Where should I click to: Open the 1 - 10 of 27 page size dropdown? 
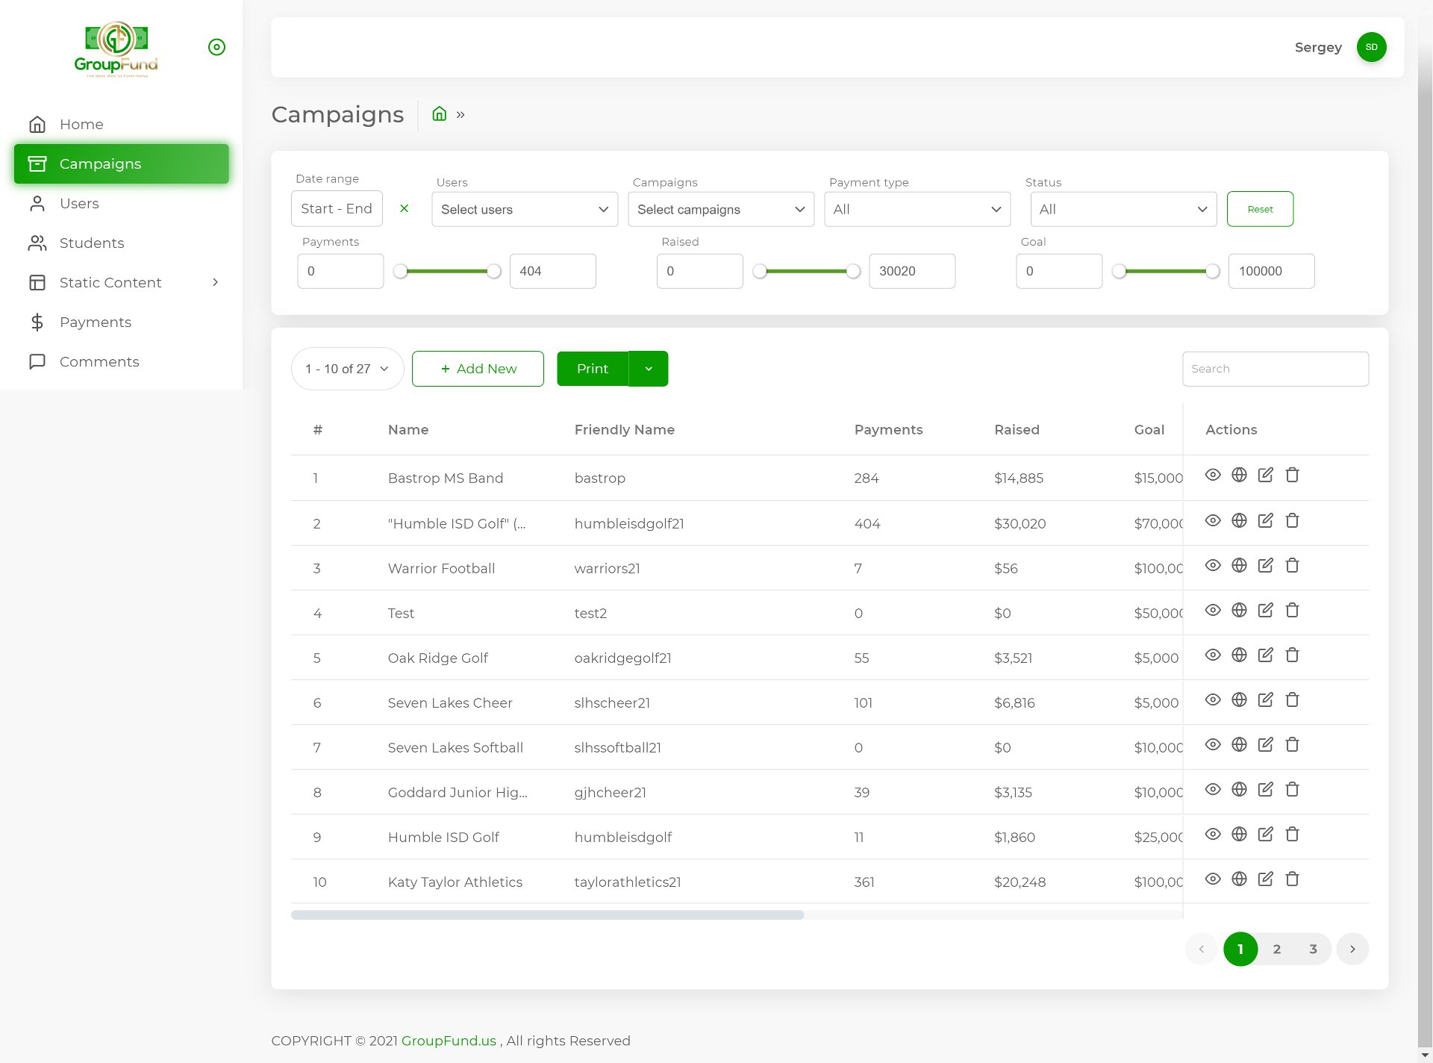(347, 369)
